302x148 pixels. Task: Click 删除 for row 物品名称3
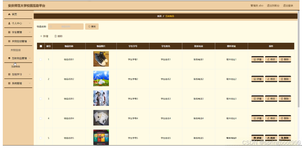point(285,99)
